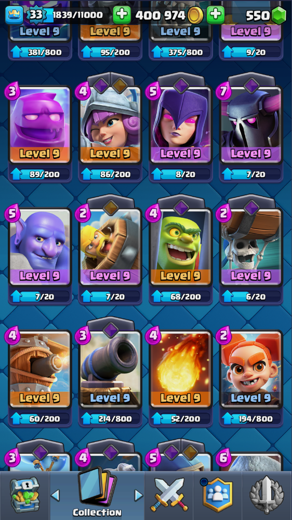The height and width of the screenshot is (520, 292).
Task: Select the purple Elixir Golem card
Action: tap(39, 125)
